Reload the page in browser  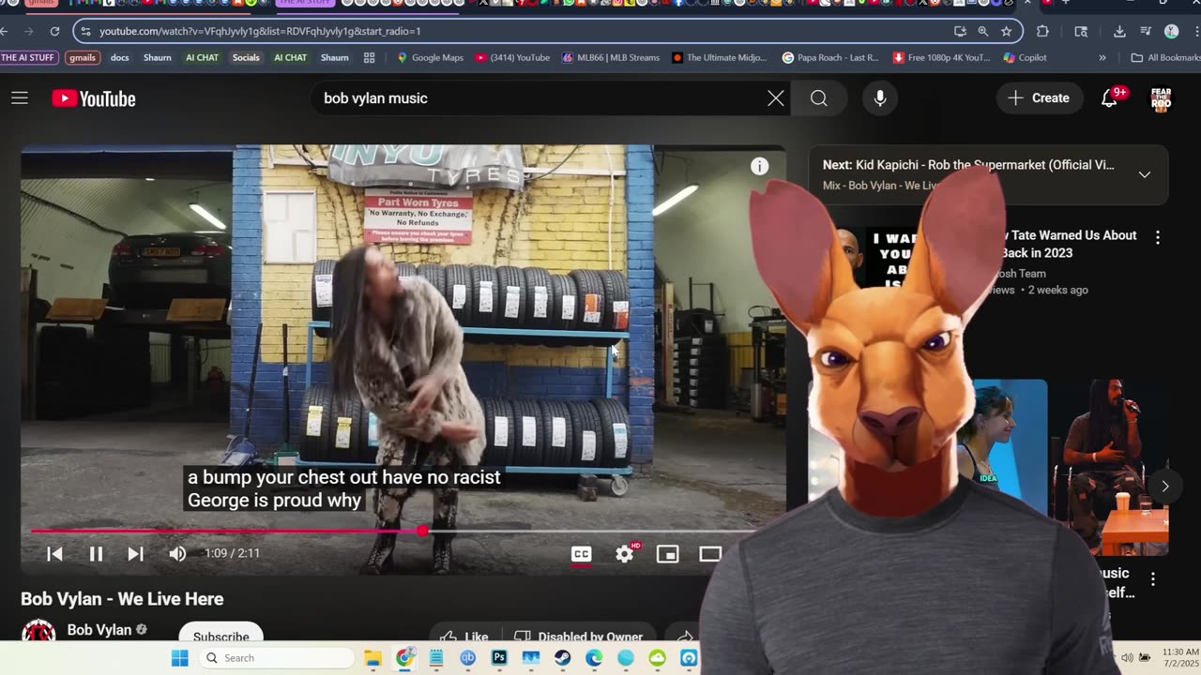click(54, 31)
